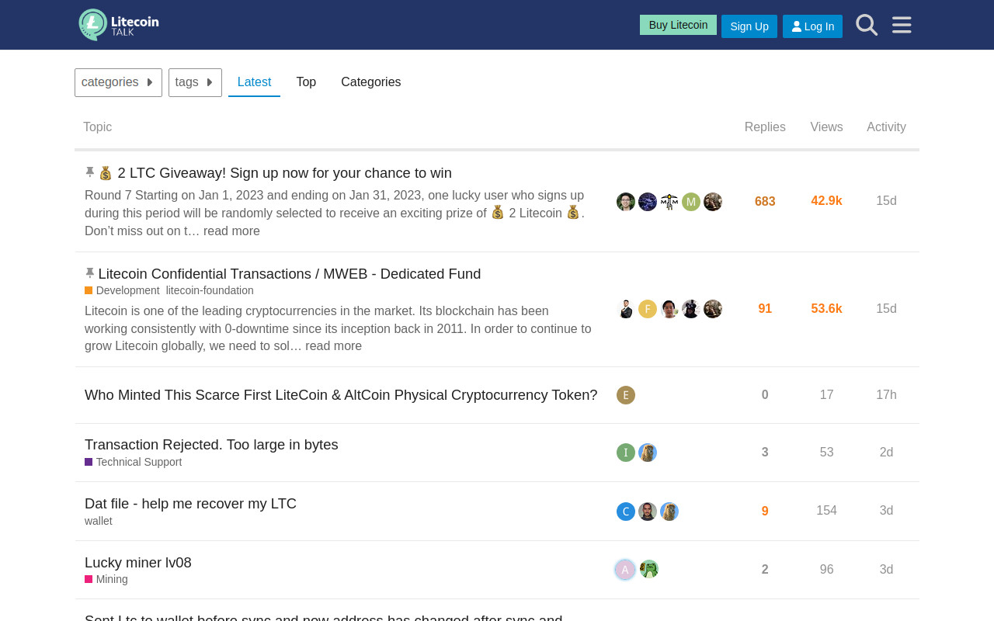
Task: Open the 2 LTC Giveaway topic
Action: pyautogui.click(x=284, y=173)
